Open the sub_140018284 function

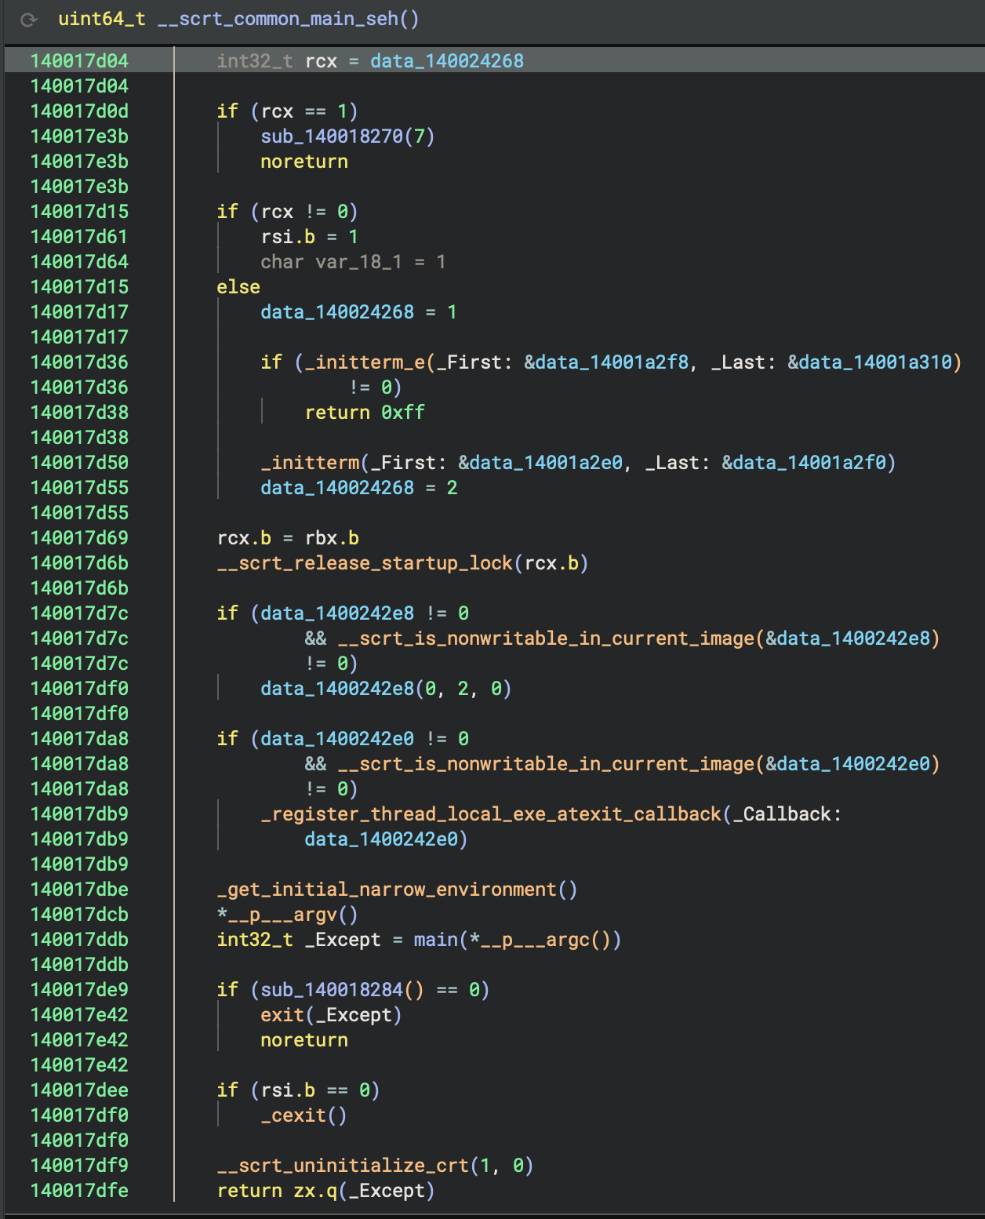tap(332, 990)
